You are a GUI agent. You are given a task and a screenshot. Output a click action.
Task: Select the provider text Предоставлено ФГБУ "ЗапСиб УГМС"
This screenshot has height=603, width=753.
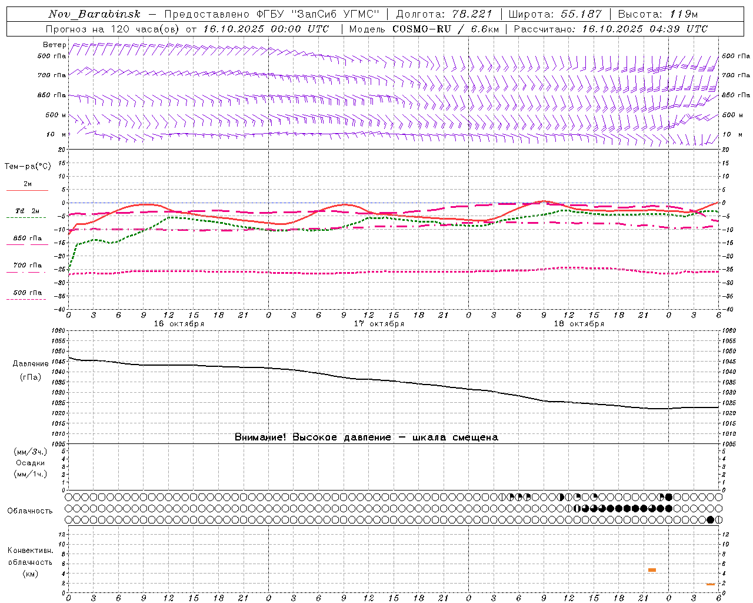[x=272, y=14]
